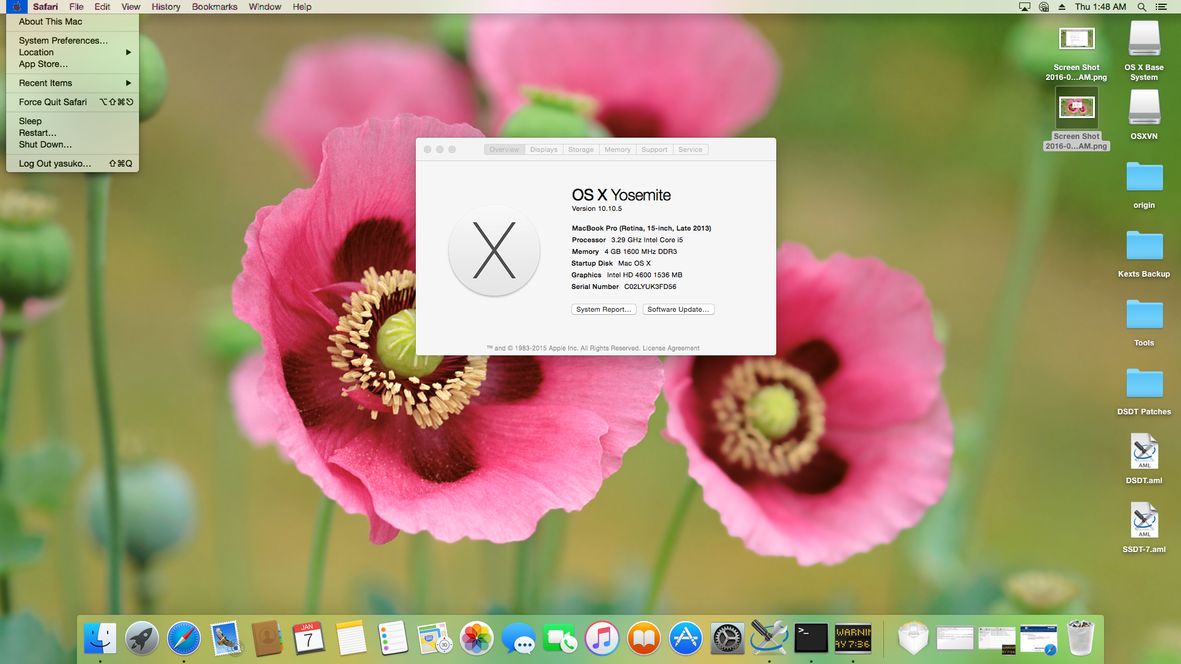1181x664 pixels.
Task: Open iBooks icon in Dock
Action: [643, 638]
